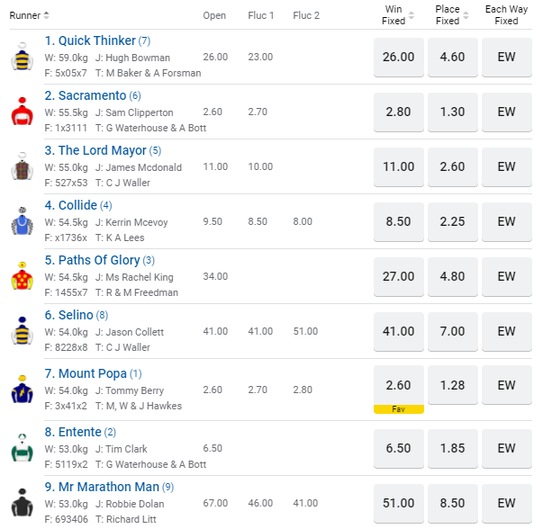The height and width of the screenshot is (529, 543).
Task: Open the Entente runner name link
Action: (x=79, y=432)
